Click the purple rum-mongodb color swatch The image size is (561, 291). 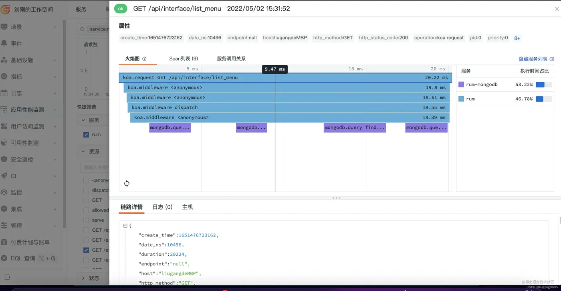click(x=461, y=85)
